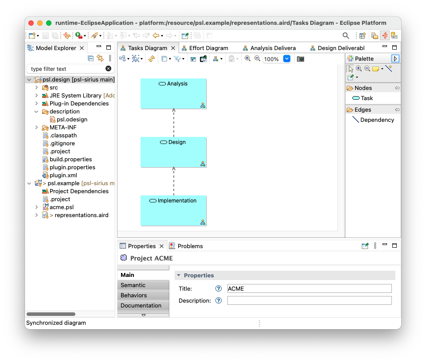
Task: Expand the acme.psl tree node
Action: 37,207
